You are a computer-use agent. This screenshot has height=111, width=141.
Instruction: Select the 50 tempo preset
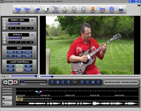pyautogui.click(x=26, y=28)
